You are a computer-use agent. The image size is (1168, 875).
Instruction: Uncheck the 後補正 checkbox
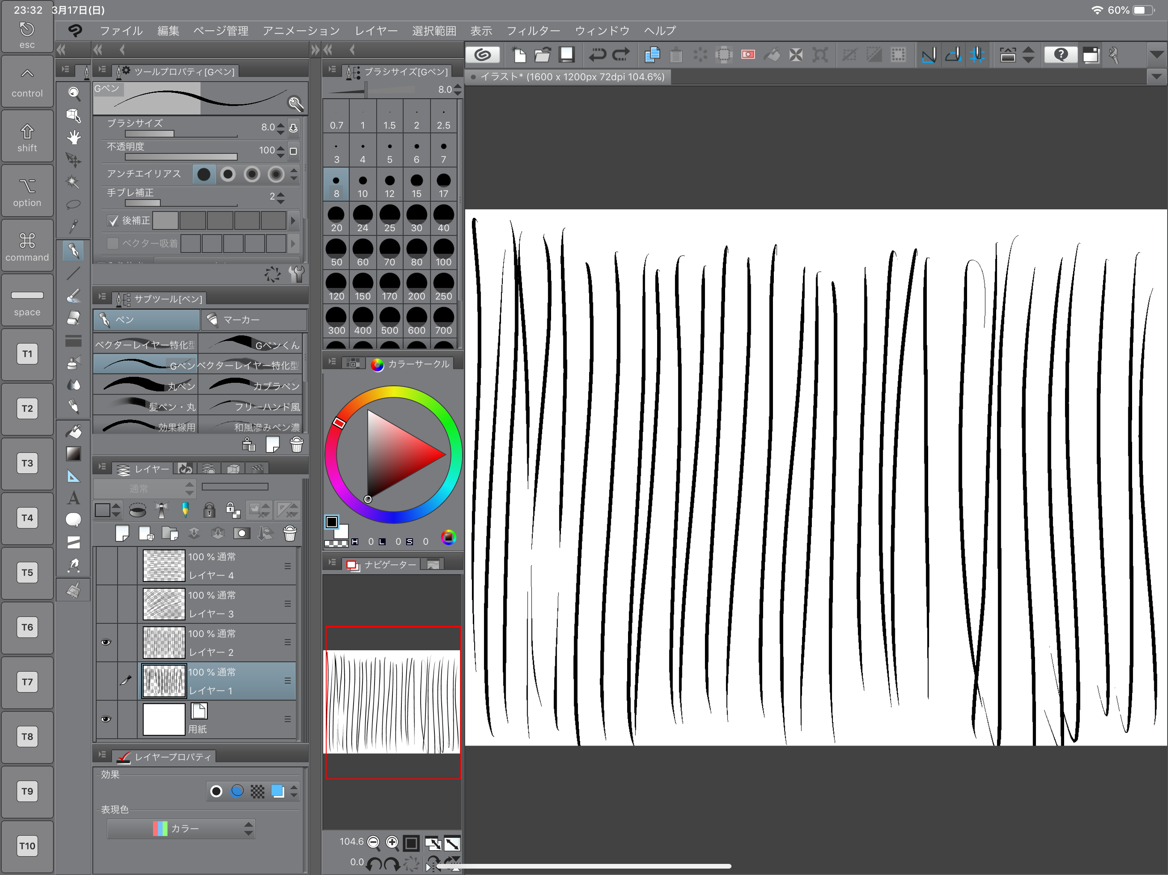click(x=113, y=220)
